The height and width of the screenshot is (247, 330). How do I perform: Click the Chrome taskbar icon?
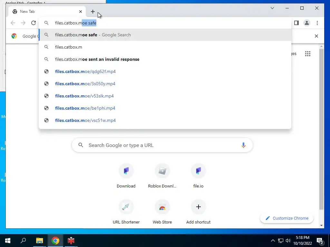pyautogui.click(x=55, y=241)
